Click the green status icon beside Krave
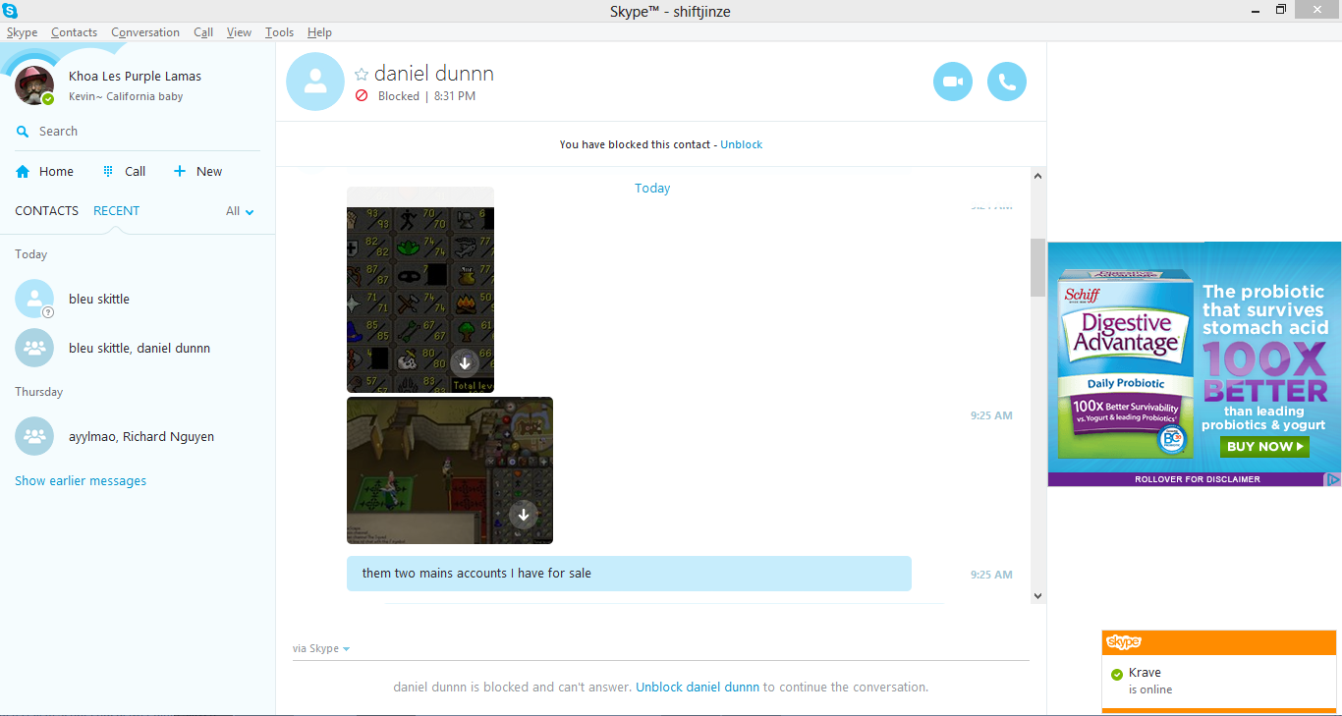The width and height of the screenshot is (1342, 716). (1116, 674)
